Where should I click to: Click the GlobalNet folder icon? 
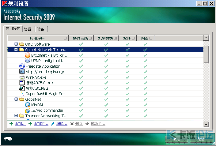click(22, 99)
